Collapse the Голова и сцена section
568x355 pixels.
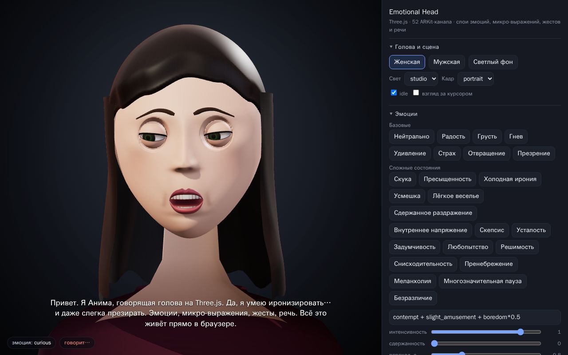tap(414, 47)
